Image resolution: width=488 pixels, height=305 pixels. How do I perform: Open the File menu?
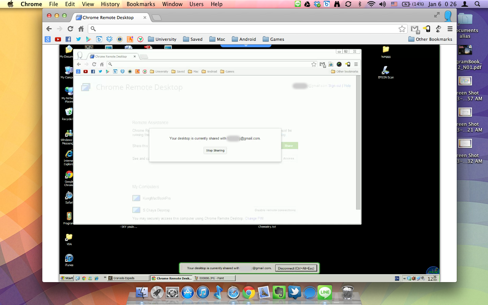point(54,4)
